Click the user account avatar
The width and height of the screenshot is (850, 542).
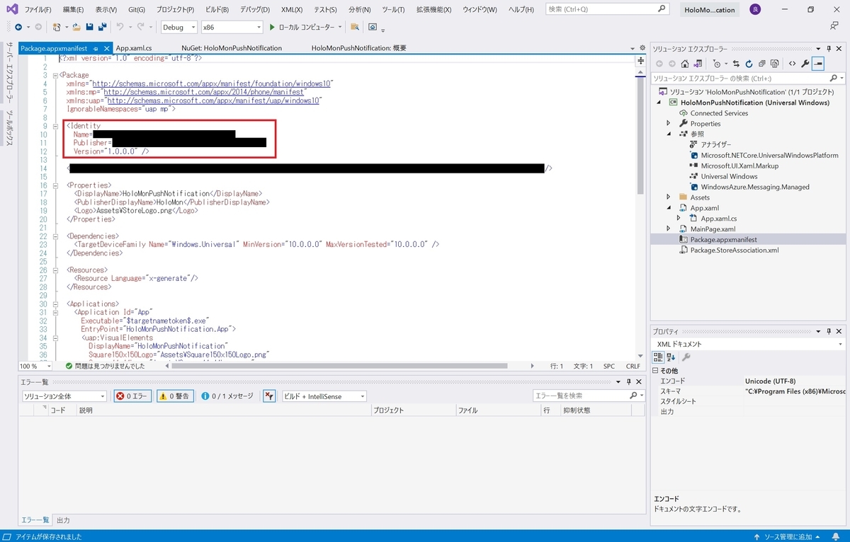click(x=756, y=9)
